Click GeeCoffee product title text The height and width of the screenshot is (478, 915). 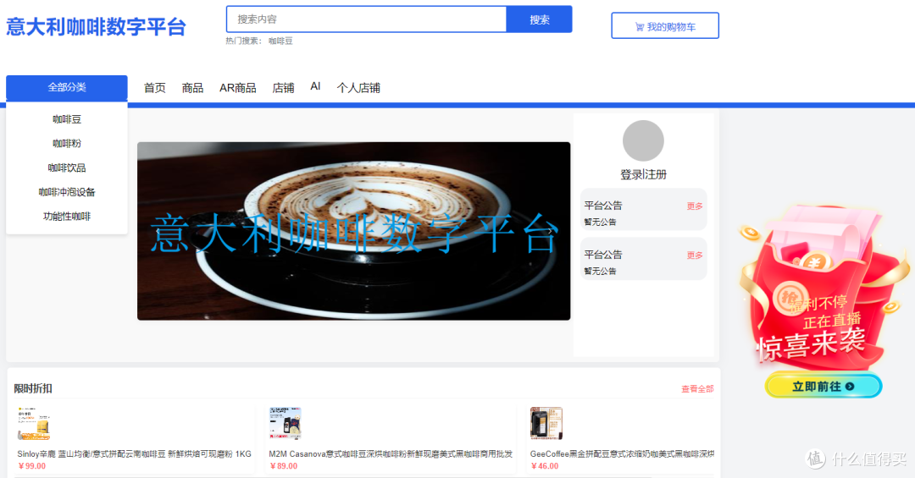coord(622,453)
